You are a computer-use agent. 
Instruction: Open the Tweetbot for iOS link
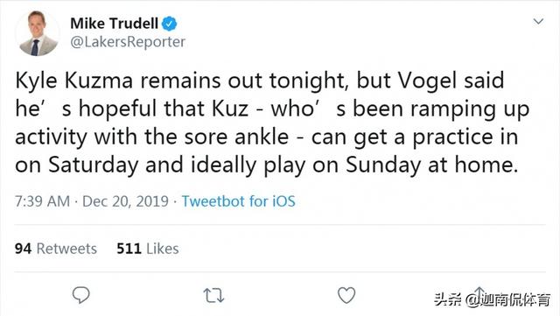point(239,201)
